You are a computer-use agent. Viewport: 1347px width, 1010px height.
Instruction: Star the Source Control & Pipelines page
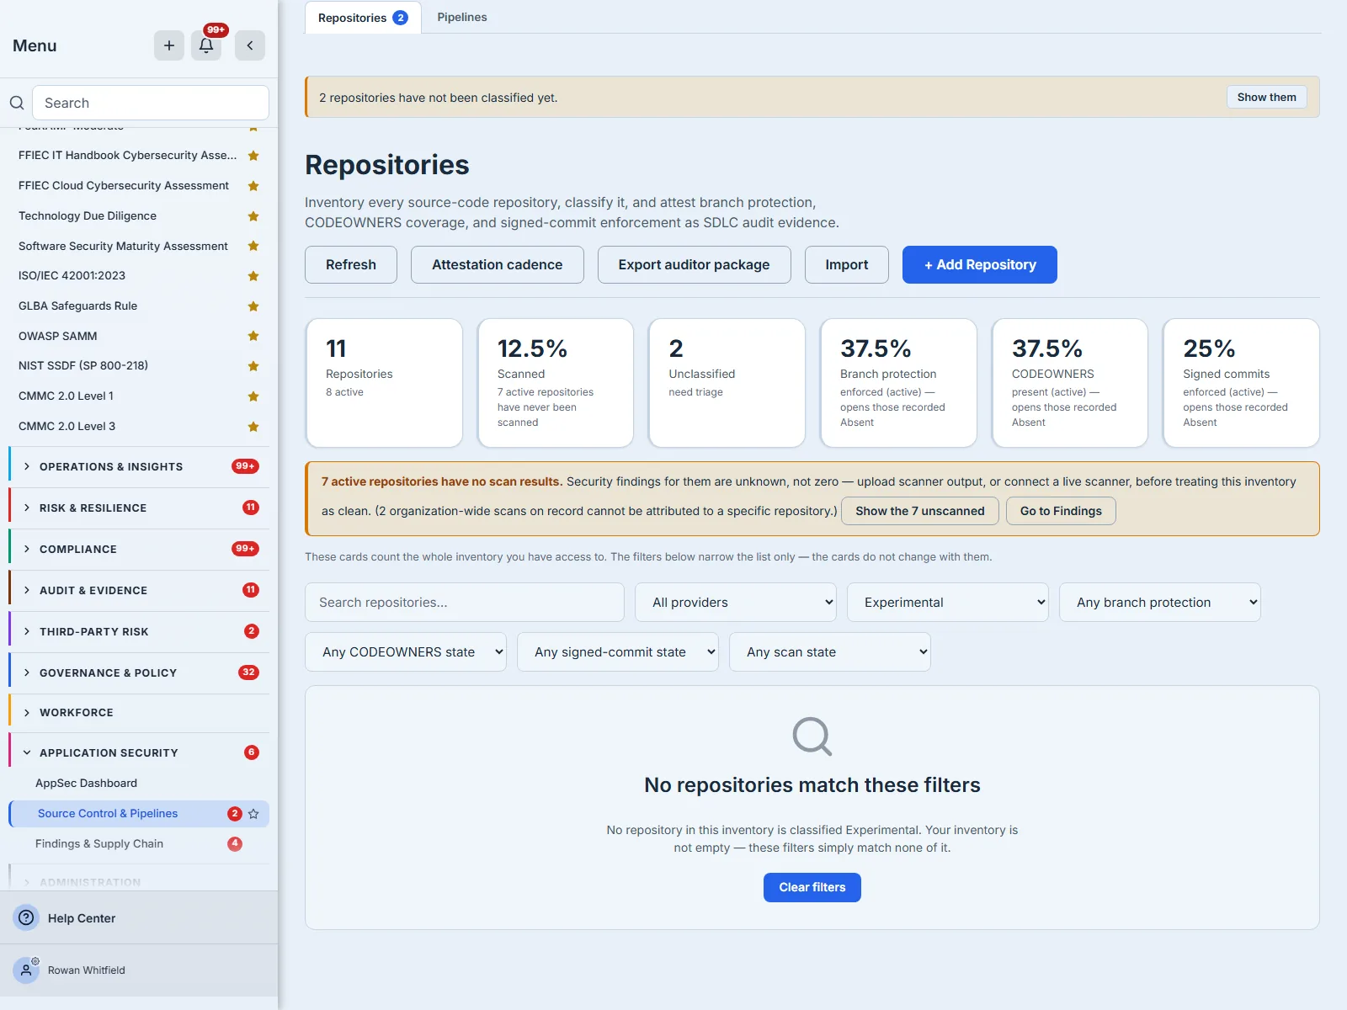253,814
